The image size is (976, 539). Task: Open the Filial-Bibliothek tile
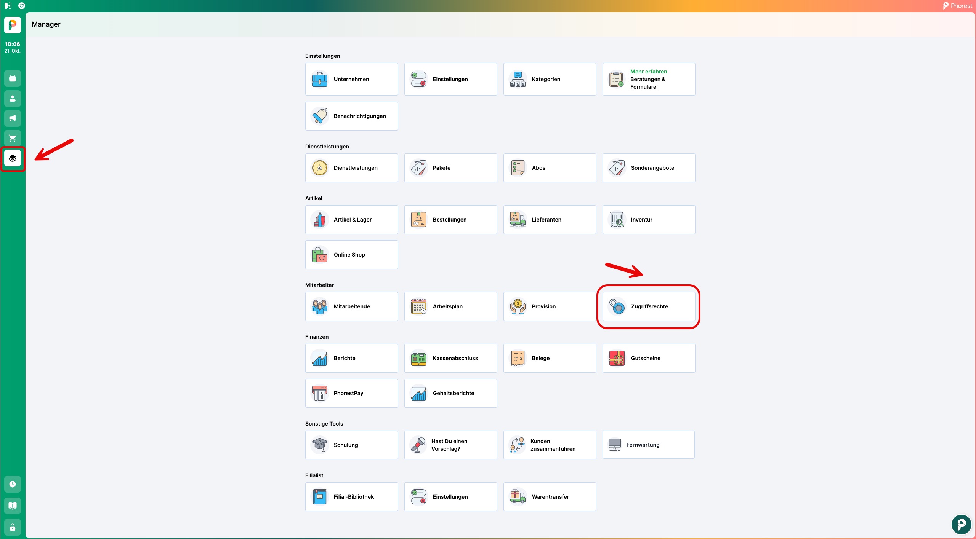[x=351, y=497]
